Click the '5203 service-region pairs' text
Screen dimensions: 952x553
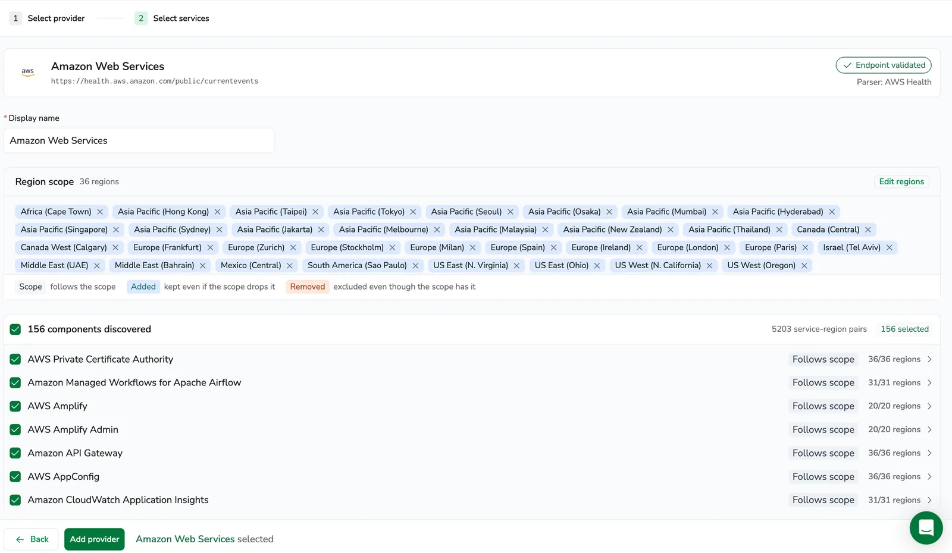pos(819,329)
